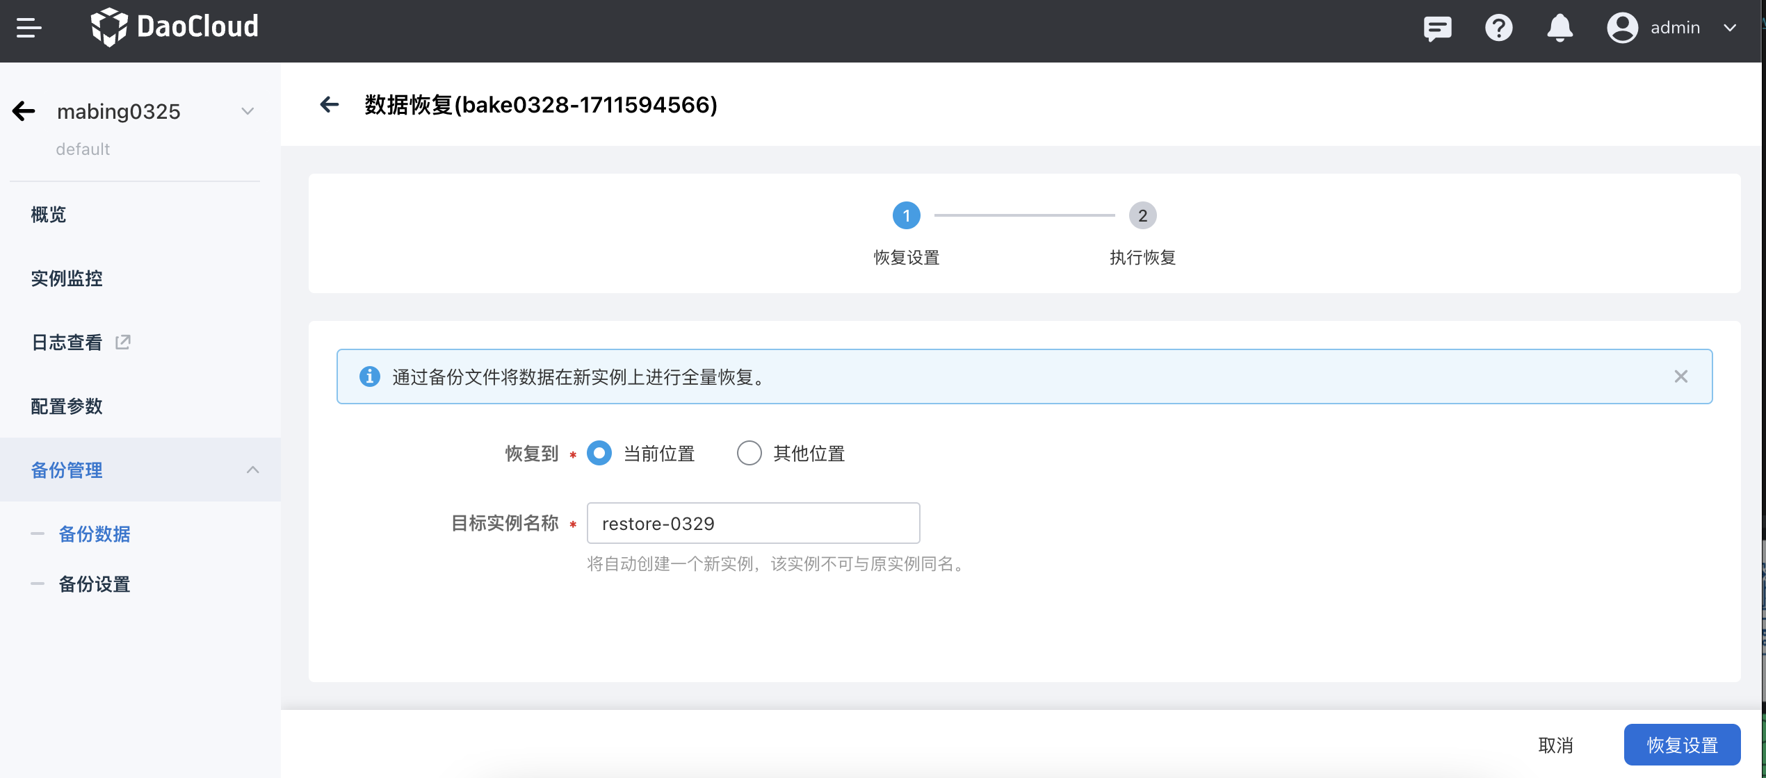Open the help question mark icon
This screenshot has height=778, width=1766.
click(1498, 28)
